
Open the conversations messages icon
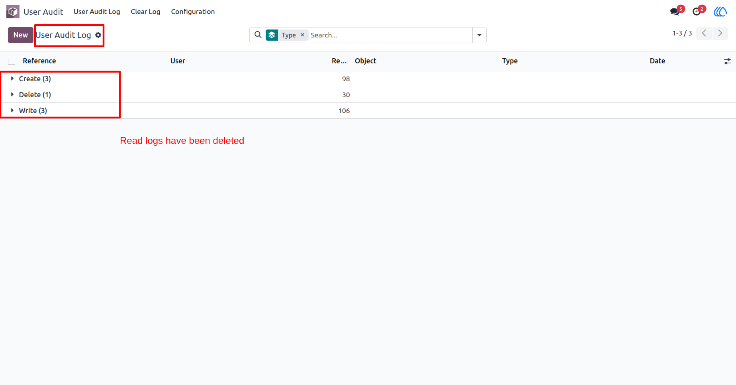[675, 12]
